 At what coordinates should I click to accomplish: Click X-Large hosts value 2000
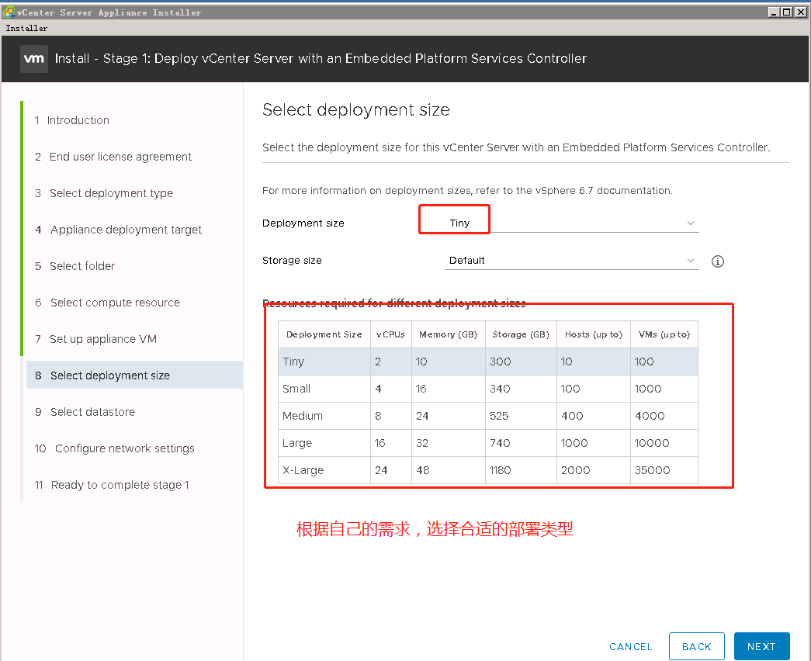576,470
